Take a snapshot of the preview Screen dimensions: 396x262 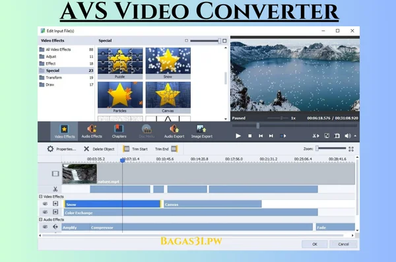[x=337, y=136]
